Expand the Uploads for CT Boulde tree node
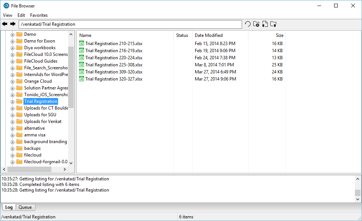The height and width of the screenshot is (221, 362). [12, 108]
